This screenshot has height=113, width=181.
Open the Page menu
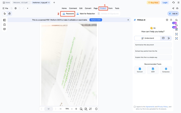coord(96,8)
